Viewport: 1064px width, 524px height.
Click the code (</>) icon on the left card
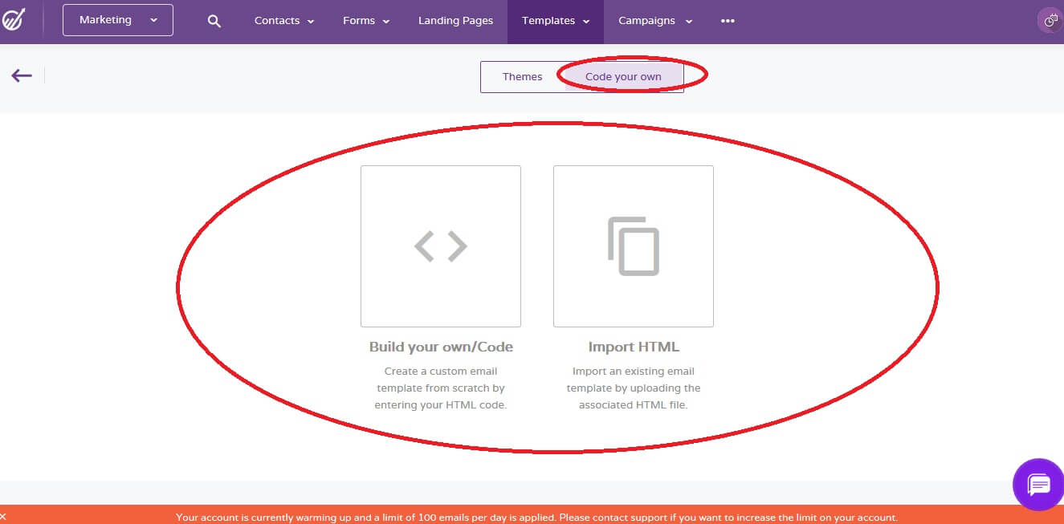(440, 246)
